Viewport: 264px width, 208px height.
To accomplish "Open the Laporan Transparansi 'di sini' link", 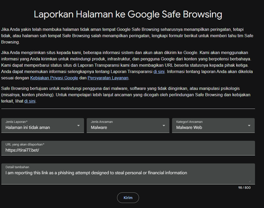I will click(x=159, y=72).
